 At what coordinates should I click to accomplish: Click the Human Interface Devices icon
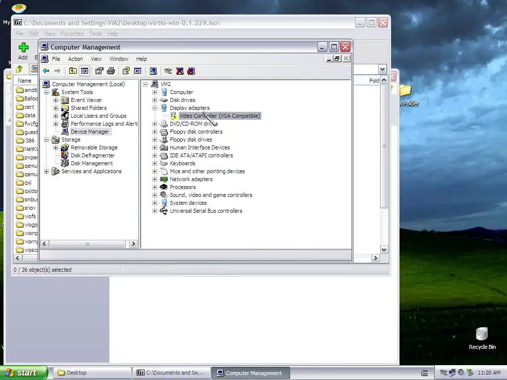(x=164, y=147)
